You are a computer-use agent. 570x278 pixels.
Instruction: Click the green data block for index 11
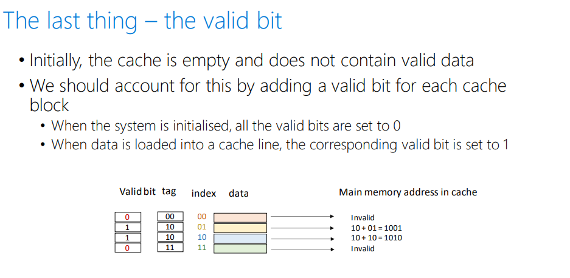(240, 248)
